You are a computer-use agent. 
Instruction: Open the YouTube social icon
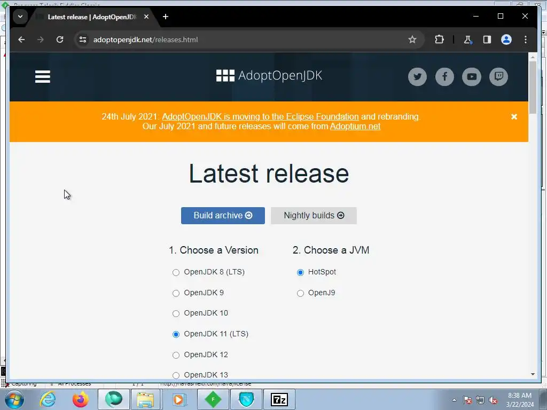[x=472, y=77]
